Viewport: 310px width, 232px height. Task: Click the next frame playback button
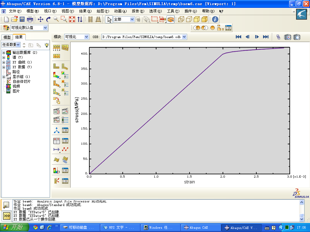(x=257, y=37)
